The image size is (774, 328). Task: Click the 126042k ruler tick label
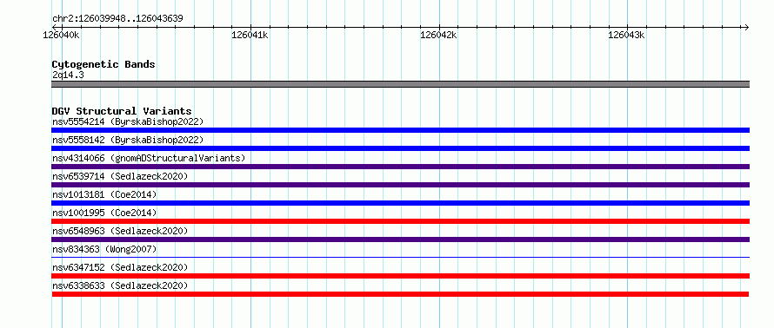(x=438, y=35)
